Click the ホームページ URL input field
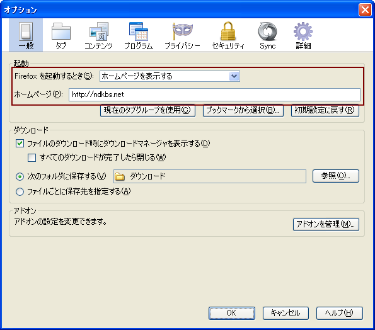 [214, 94]
